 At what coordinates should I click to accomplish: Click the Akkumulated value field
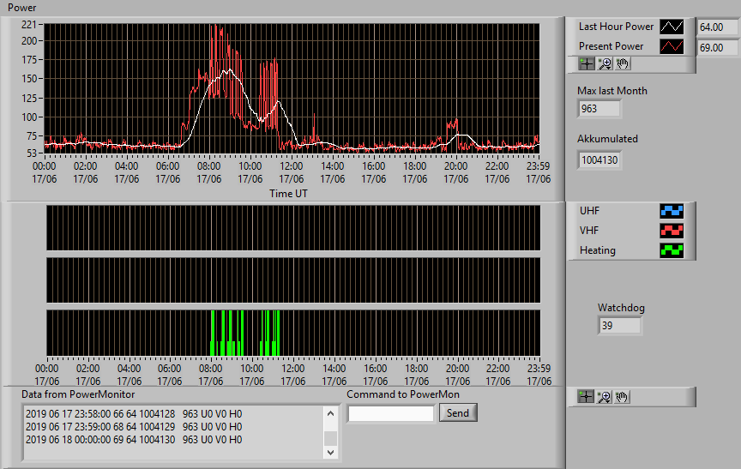point(599,160)
